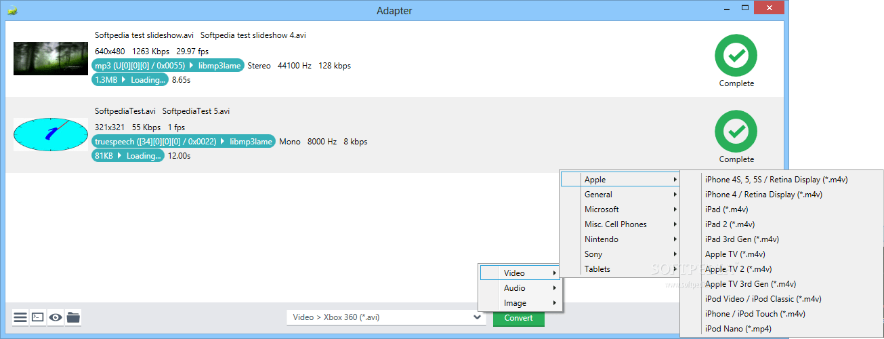Toggle the eye preview icon
The height and width of the screenshot is (339, 884).
coord(56,317)
